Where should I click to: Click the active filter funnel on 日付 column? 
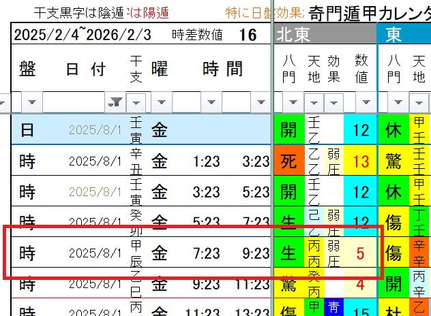(115, 102)
